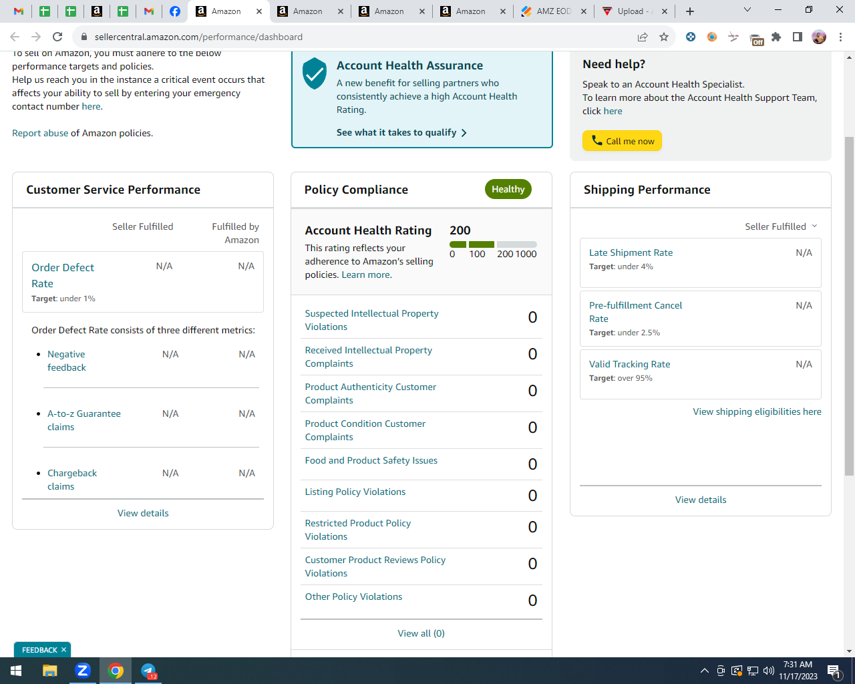
Task: Open the Chrome three-dot menu
Action: coord(841,37)
